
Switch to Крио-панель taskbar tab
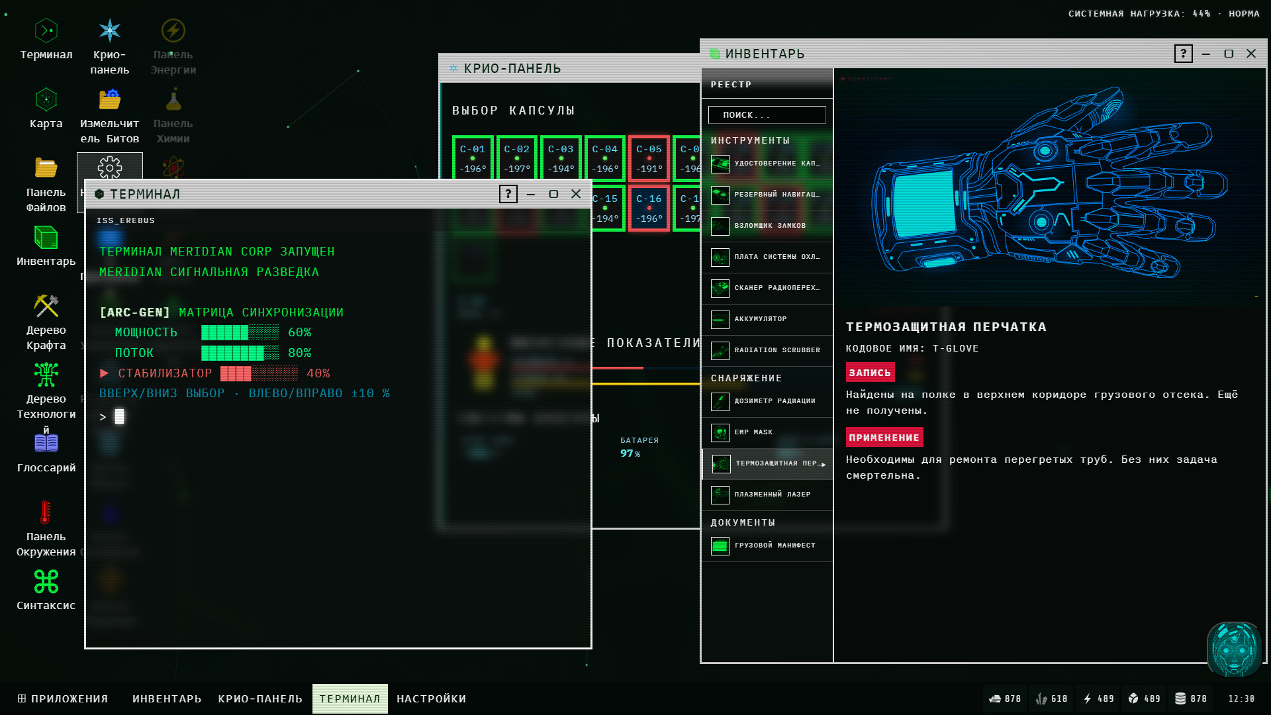260,698
